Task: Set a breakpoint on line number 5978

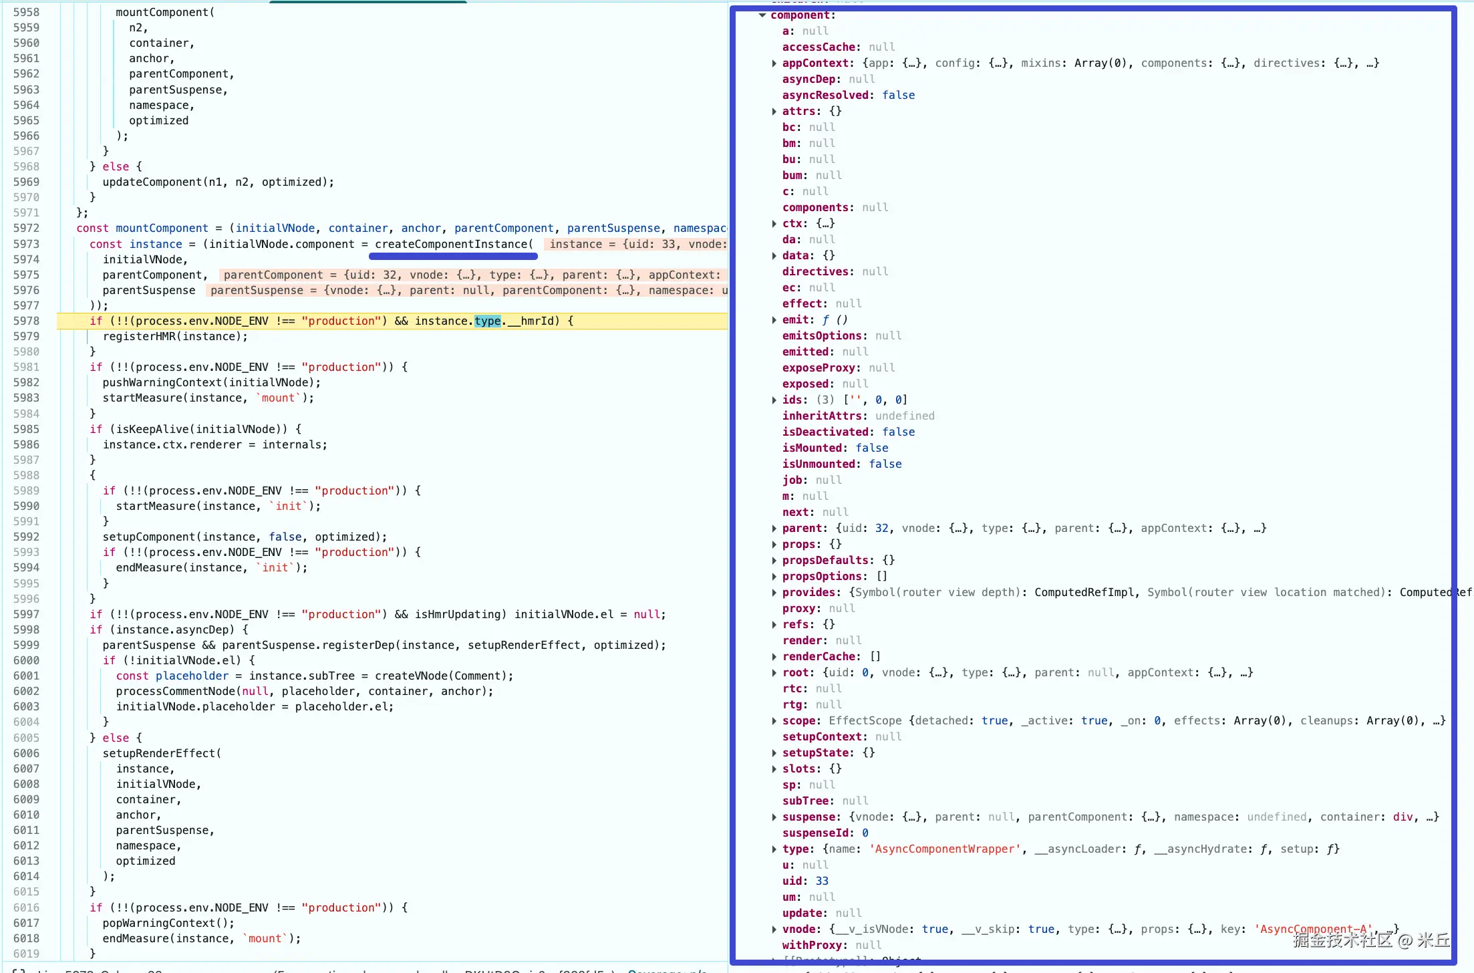Action: (x=26, y=321)
